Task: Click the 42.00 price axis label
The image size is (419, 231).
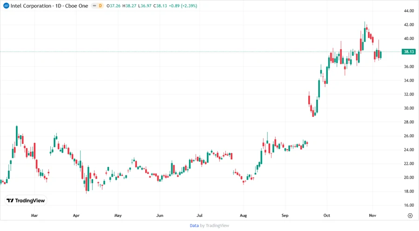Action: click(x=409, y=25)
